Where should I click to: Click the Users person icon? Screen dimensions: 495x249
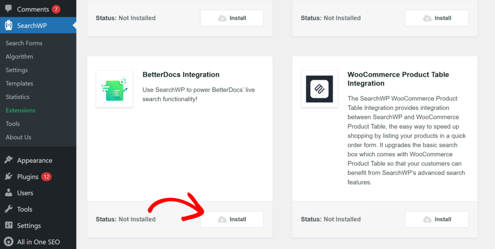(x=9, y=193)
